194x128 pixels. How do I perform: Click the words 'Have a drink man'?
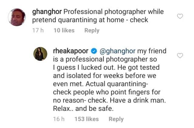[138, 100]
